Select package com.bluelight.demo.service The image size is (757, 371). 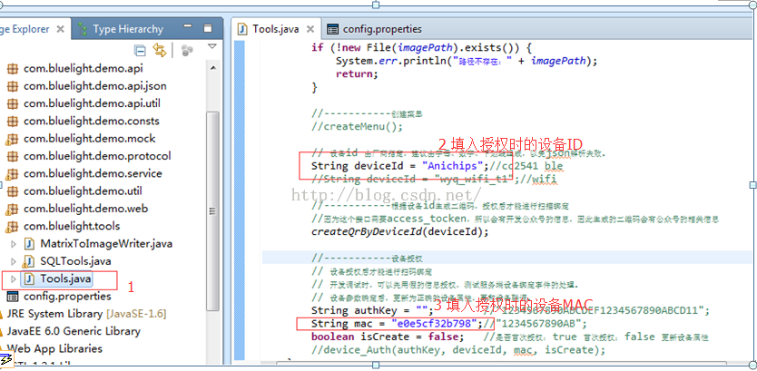tap(93, 173)
